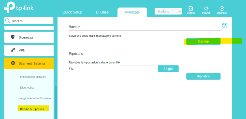Click the File path input field

138,69
